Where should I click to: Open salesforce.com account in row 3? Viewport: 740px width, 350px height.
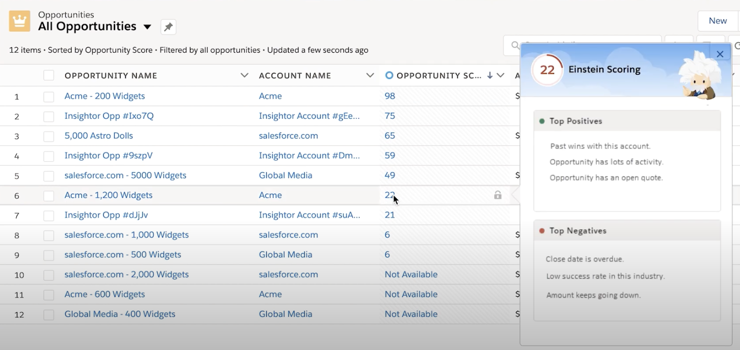(x=288, y=136)
